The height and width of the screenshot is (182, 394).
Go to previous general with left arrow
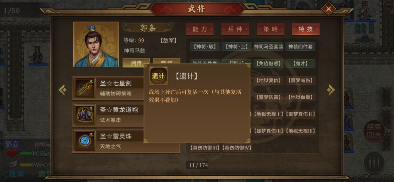(62, 90)
